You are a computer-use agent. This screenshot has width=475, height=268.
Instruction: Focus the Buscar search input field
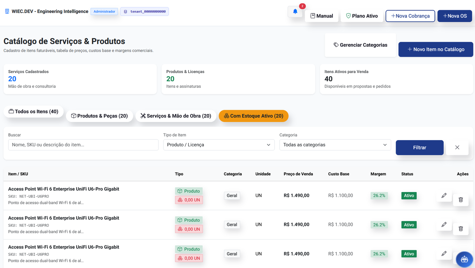click(83, 145)
